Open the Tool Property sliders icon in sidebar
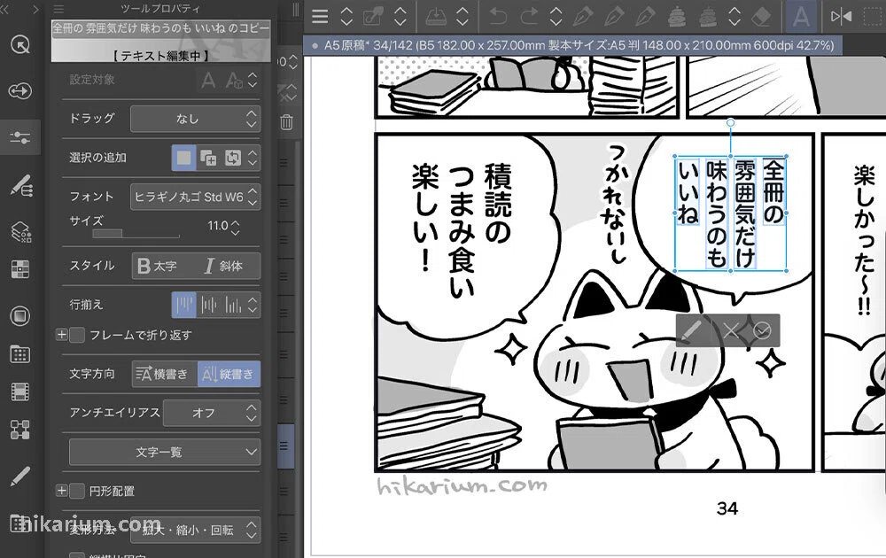This screenshot has height=558, width=886. [x=20, y=137]
